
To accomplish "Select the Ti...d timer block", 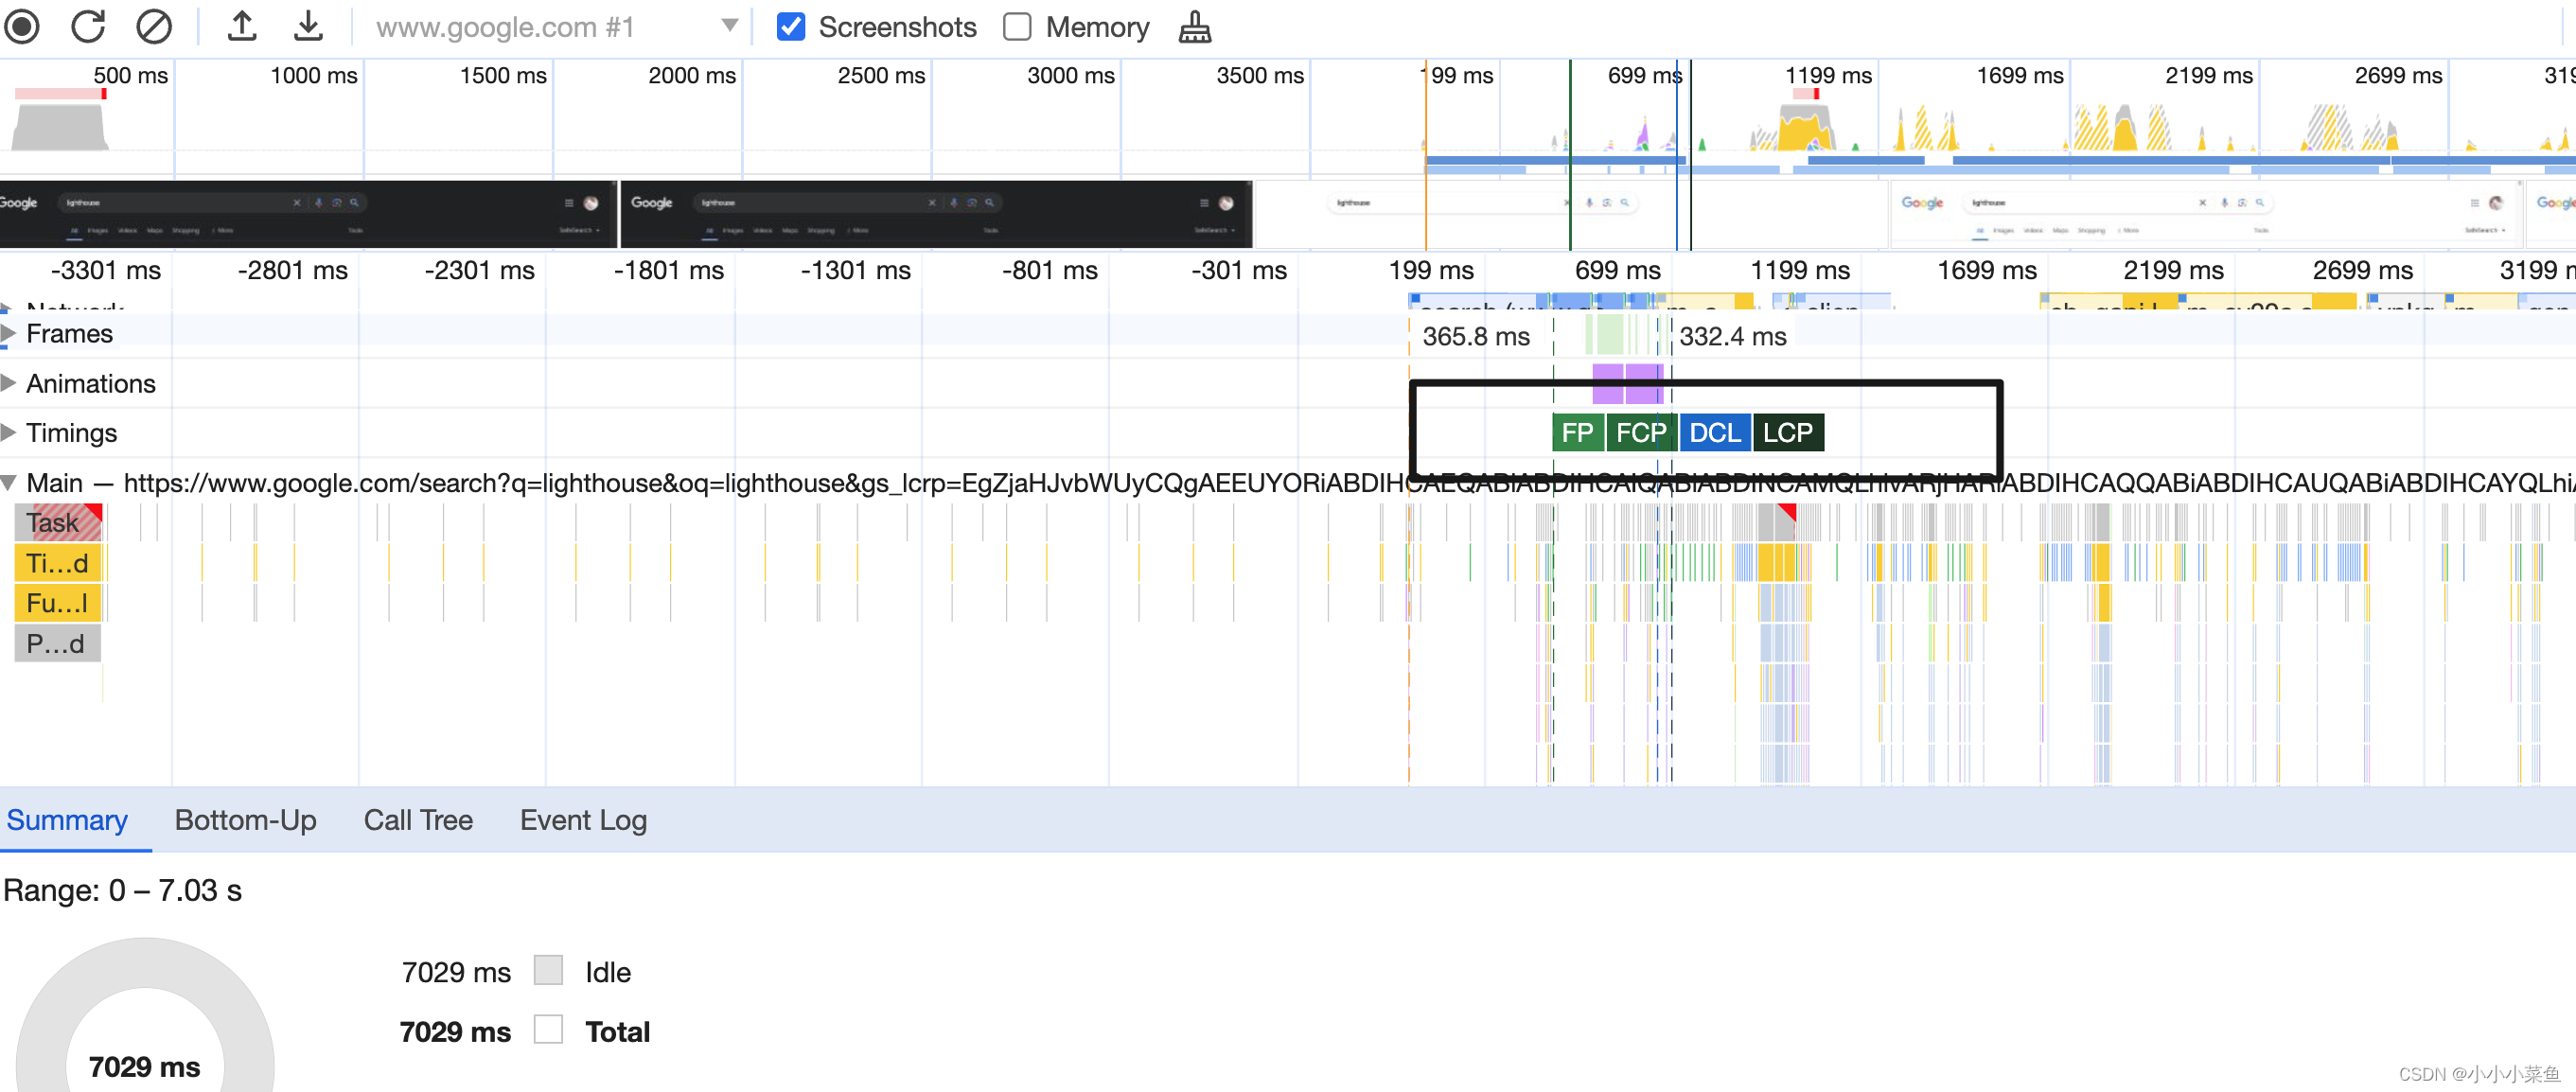I will tap(58, 563).
